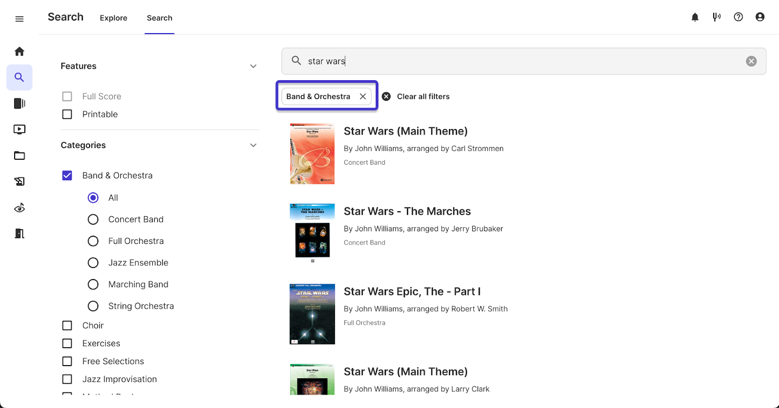Viewport: 779px width, 408px height.
Task: Open the library book icon in sidebar
Action: (x=19, y=103)
